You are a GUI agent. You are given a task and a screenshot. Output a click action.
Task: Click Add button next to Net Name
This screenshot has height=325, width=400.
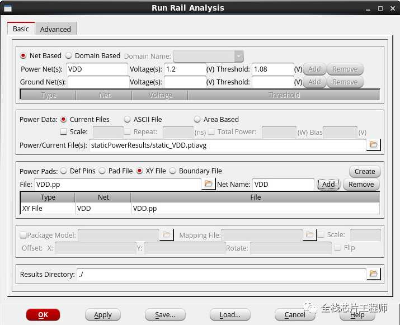[328, 184]
